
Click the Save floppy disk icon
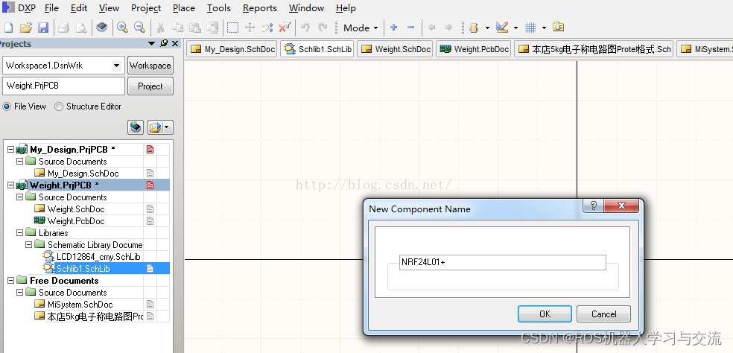[x=43, y=28]
